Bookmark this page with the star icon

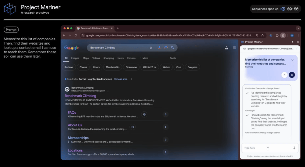263,35
